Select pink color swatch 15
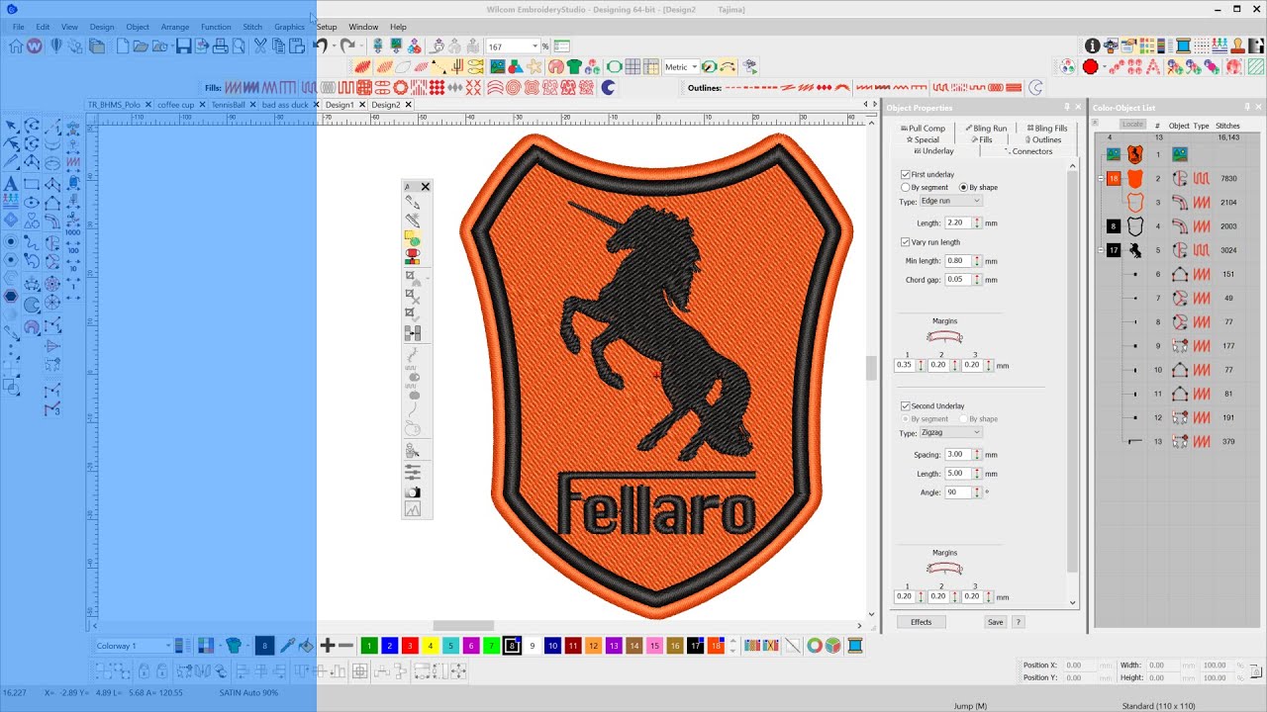Image resolution: width=1267 pixels, height=712 pixels. coord(654,646)
